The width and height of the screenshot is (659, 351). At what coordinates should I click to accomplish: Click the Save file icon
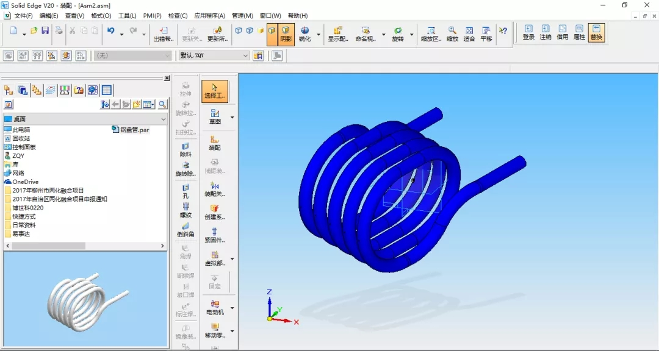(x=45, y=30)
